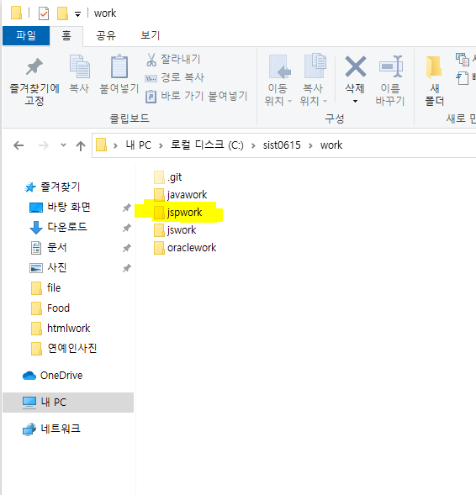The width and height of the screenshot is (476, 495).
Task: Switch to the 공유 ribbon tab
Action: point(106,35)
